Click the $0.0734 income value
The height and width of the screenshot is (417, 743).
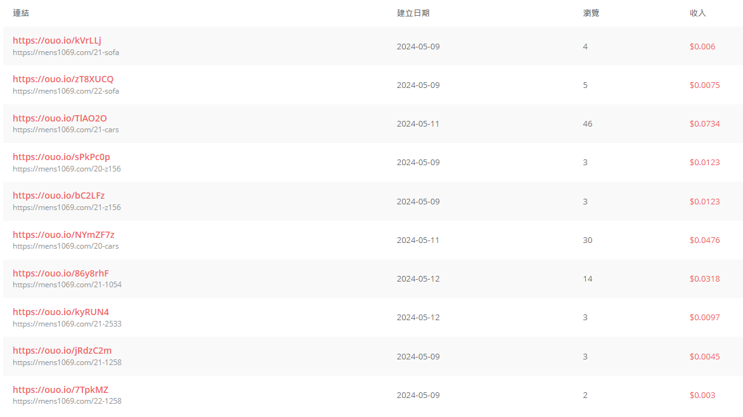click(x=704, y=124)
